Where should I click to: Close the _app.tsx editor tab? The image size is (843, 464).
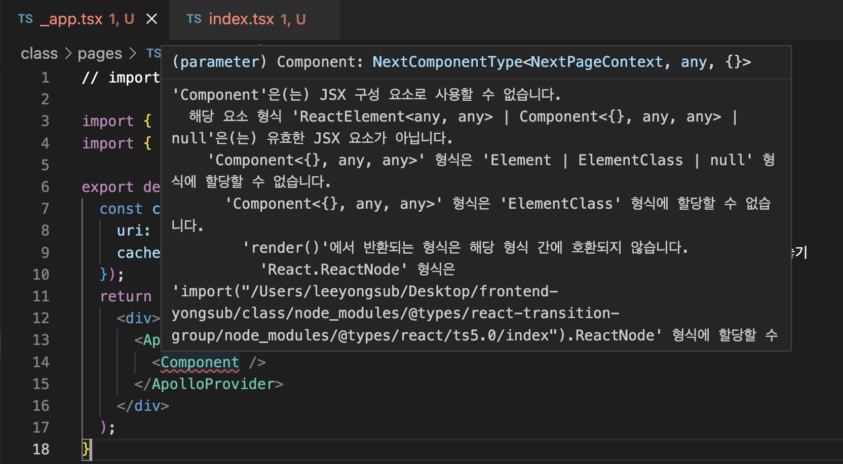tap(151, 19)
